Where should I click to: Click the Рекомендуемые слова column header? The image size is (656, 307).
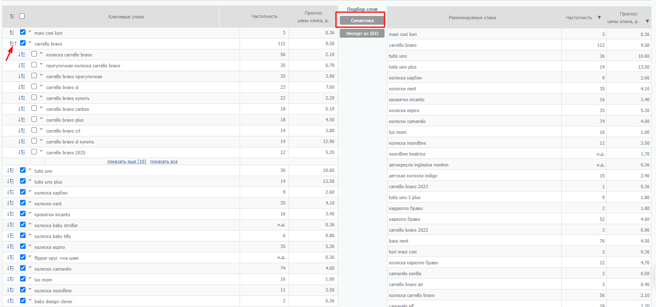[472, 18]
